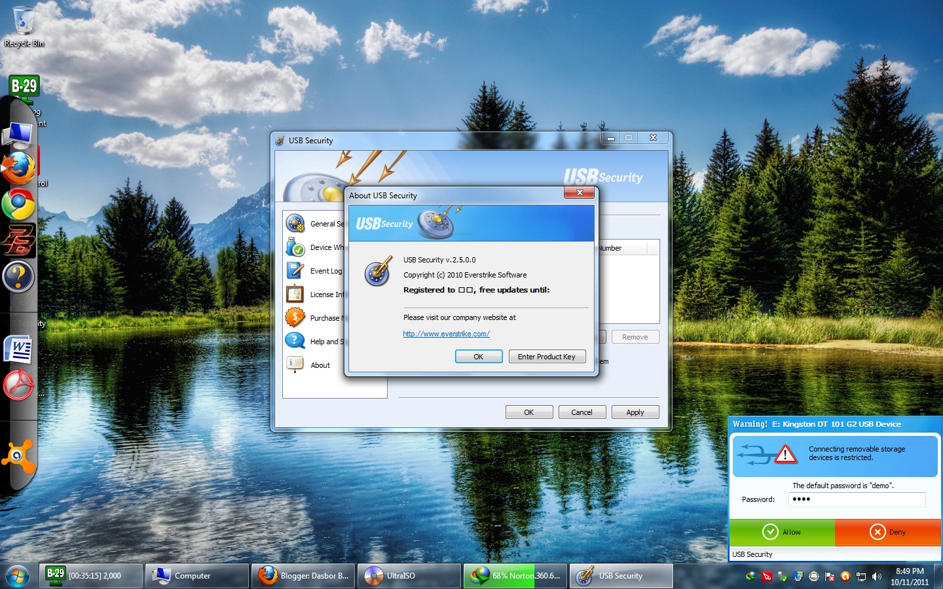
Task: Click Enter Product Key button
Action: 547,357
